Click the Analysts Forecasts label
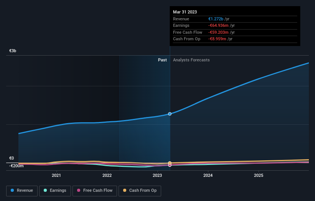 coord(191,60)
